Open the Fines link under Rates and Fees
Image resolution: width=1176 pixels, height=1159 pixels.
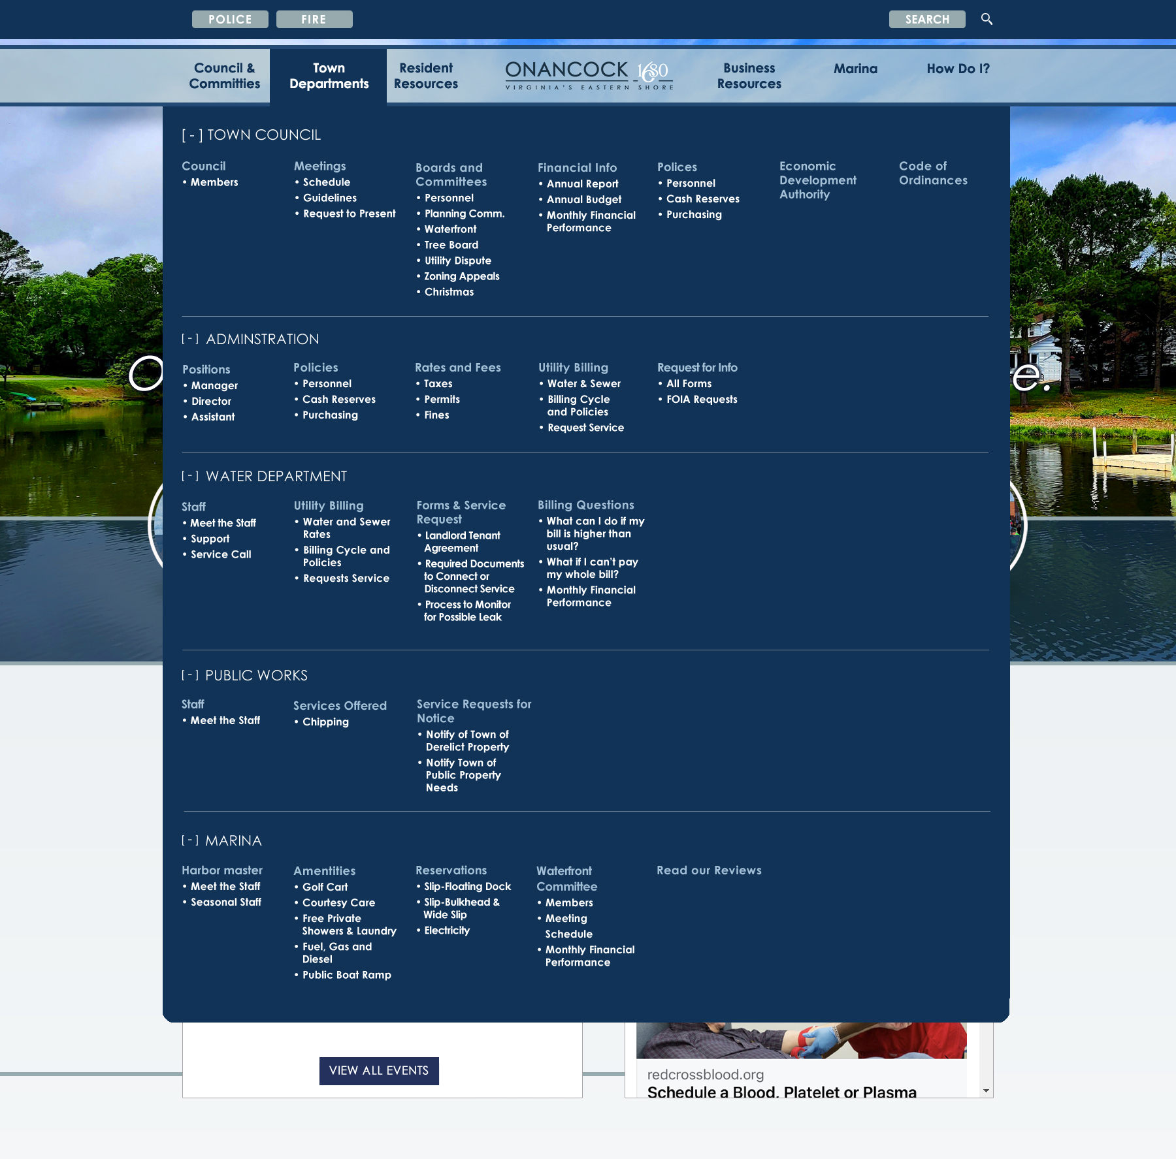point(436,415)
